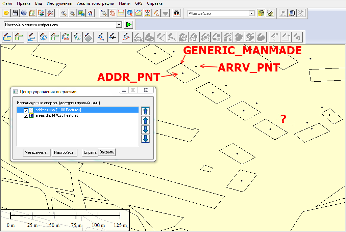346x232 pixels.
Task: Uncheck the address.shp layer checkbox
Action: tap(26, 110)
